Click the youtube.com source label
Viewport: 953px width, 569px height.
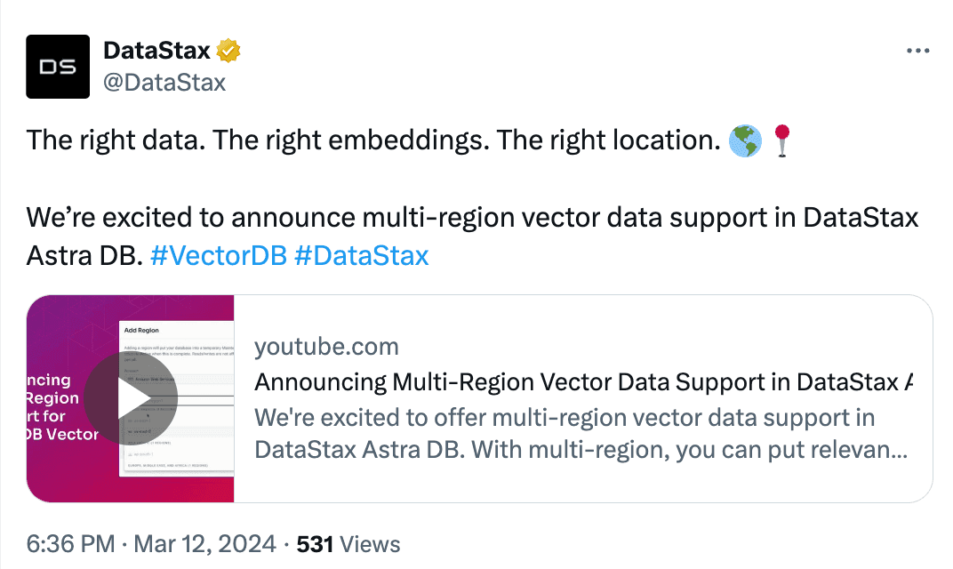click(x=326, y=346)
